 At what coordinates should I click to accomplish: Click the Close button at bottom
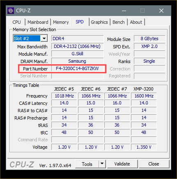[154, 164]
